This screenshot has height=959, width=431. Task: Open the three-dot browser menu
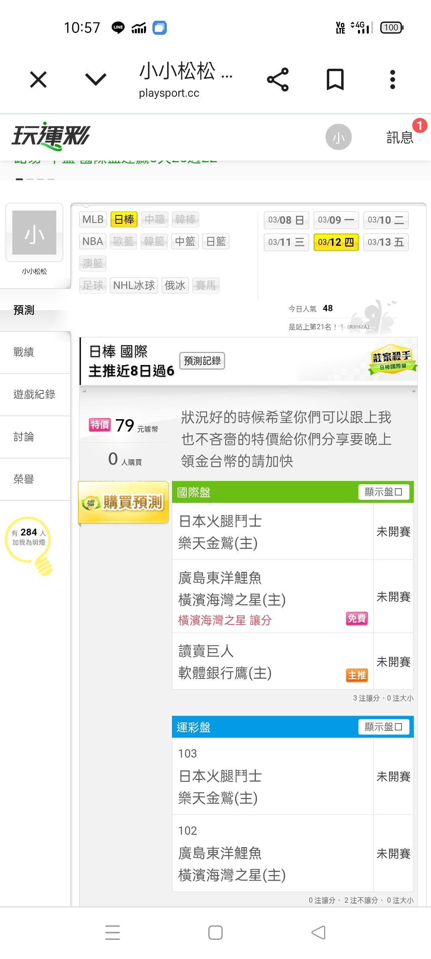tap(392, 80)
